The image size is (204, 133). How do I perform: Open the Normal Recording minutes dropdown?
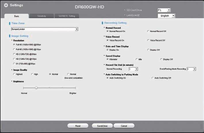(x=133, y=69)
